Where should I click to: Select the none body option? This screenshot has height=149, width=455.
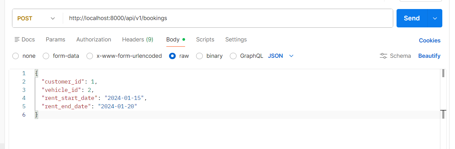click(x=15, y=56)
